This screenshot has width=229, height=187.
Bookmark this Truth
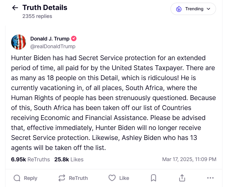pyautogui.click(x=154, y=178)
